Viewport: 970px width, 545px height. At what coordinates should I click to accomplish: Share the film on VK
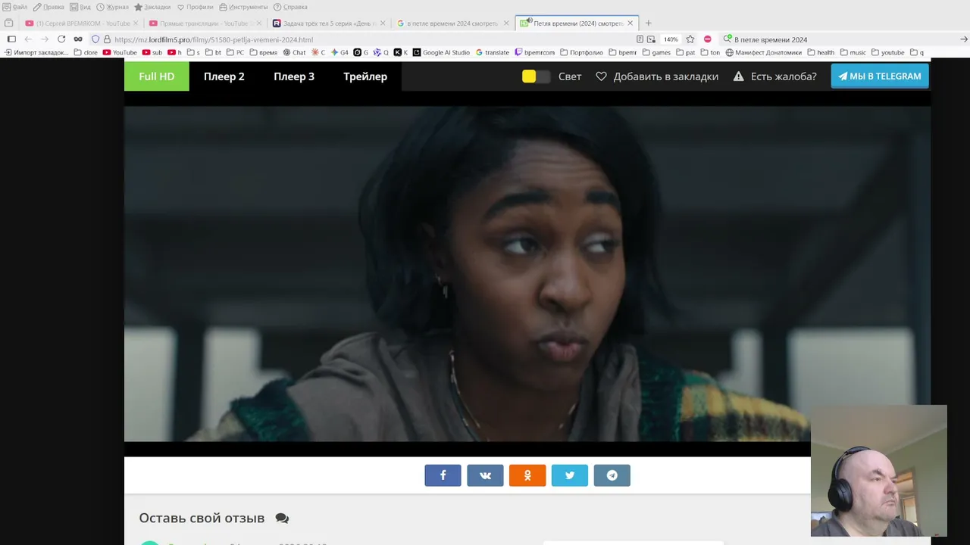coord(485,475)
